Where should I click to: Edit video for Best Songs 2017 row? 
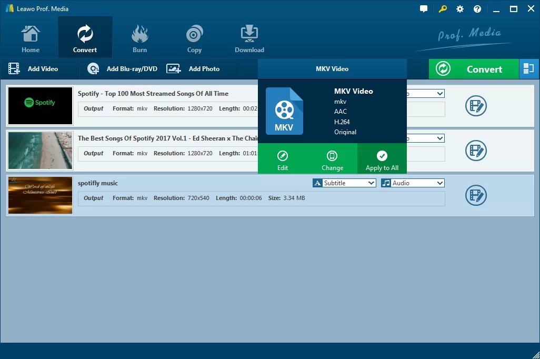(x=476, y=151)
